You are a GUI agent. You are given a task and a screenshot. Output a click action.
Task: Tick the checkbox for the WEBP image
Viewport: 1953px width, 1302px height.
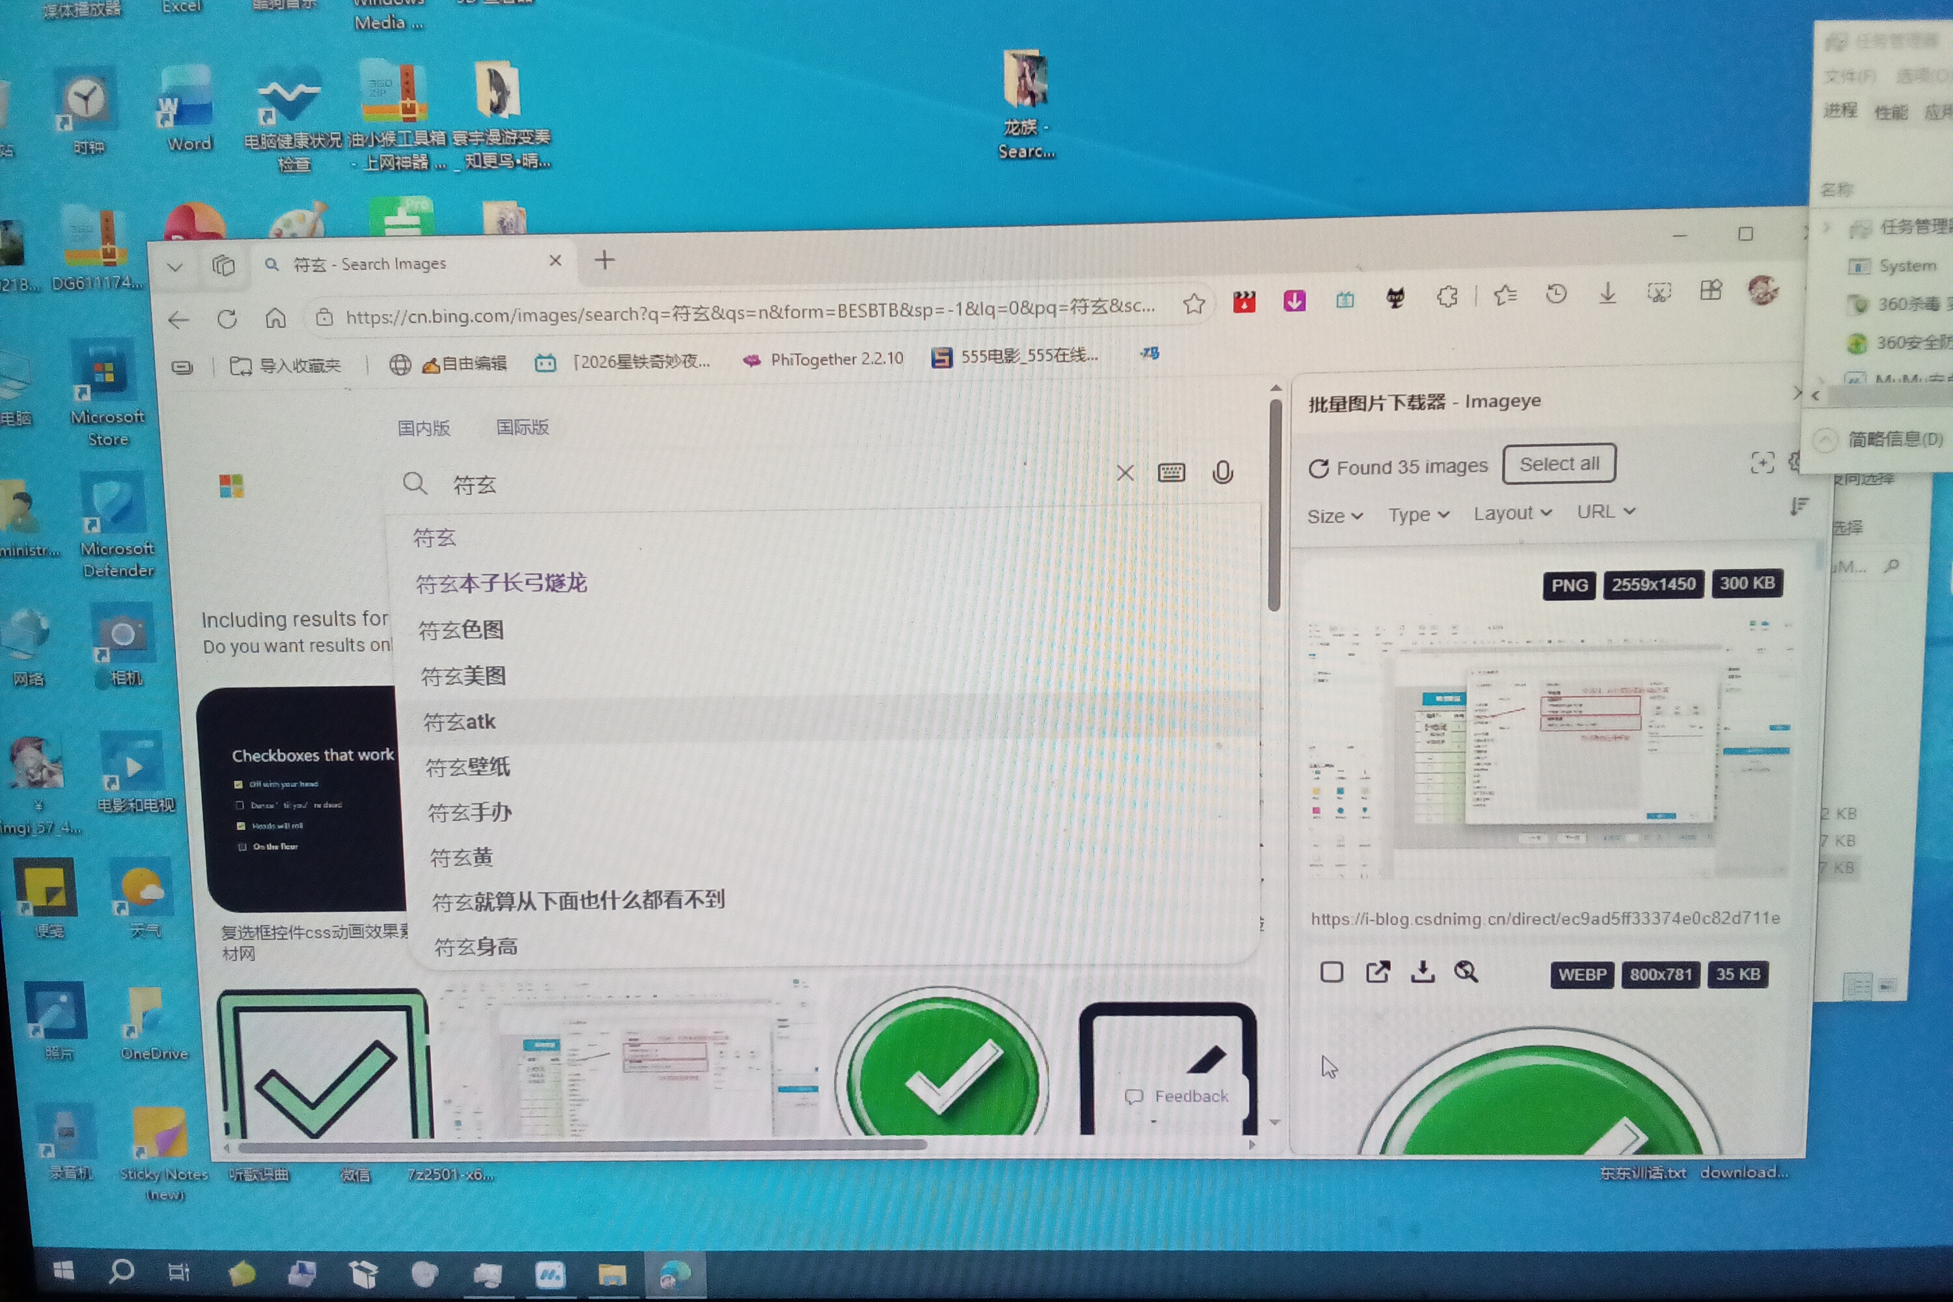point(1332,973)
